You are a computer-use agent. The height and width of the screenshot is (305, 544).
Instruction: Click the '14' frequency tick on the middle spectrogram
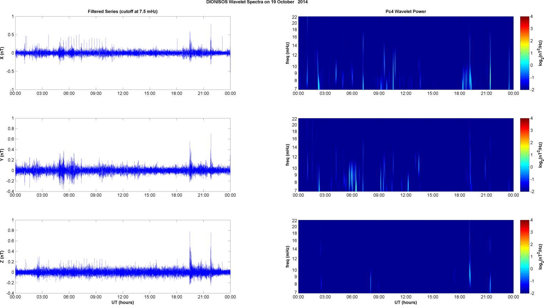294,147
